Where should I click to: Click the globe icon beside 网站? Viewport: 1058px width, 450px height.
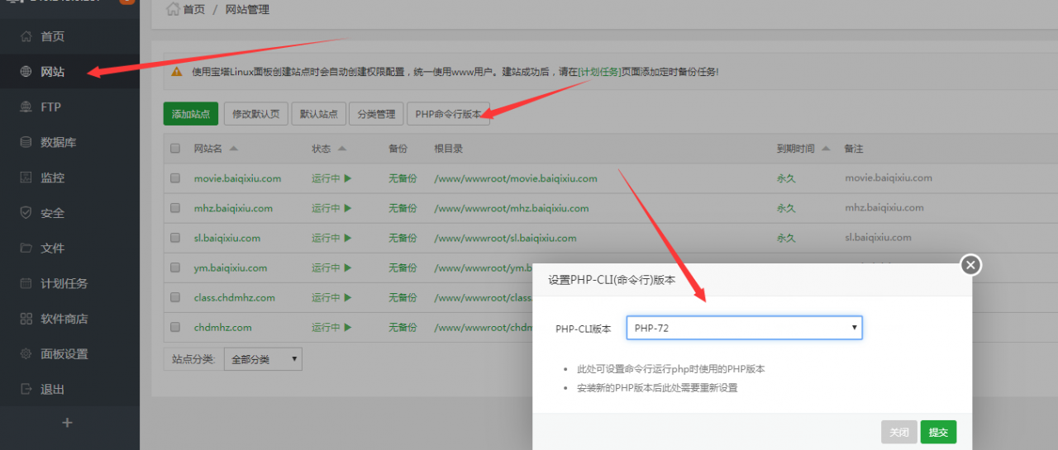click(26, 72)
